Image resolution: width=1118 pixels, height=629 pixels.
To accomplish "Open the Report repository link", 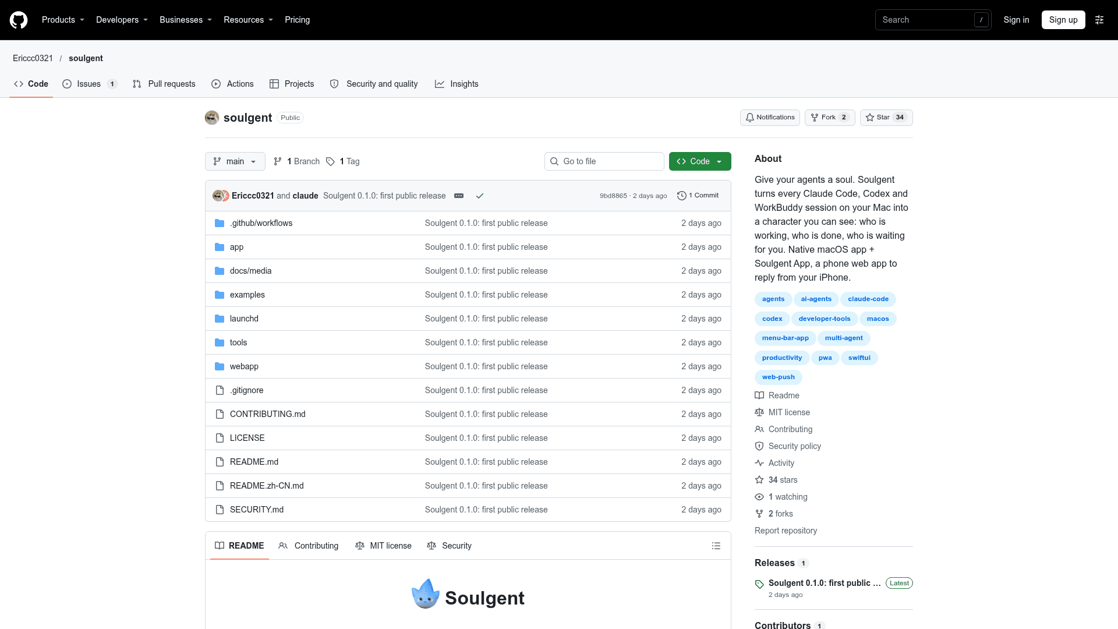I will point(786,531).
